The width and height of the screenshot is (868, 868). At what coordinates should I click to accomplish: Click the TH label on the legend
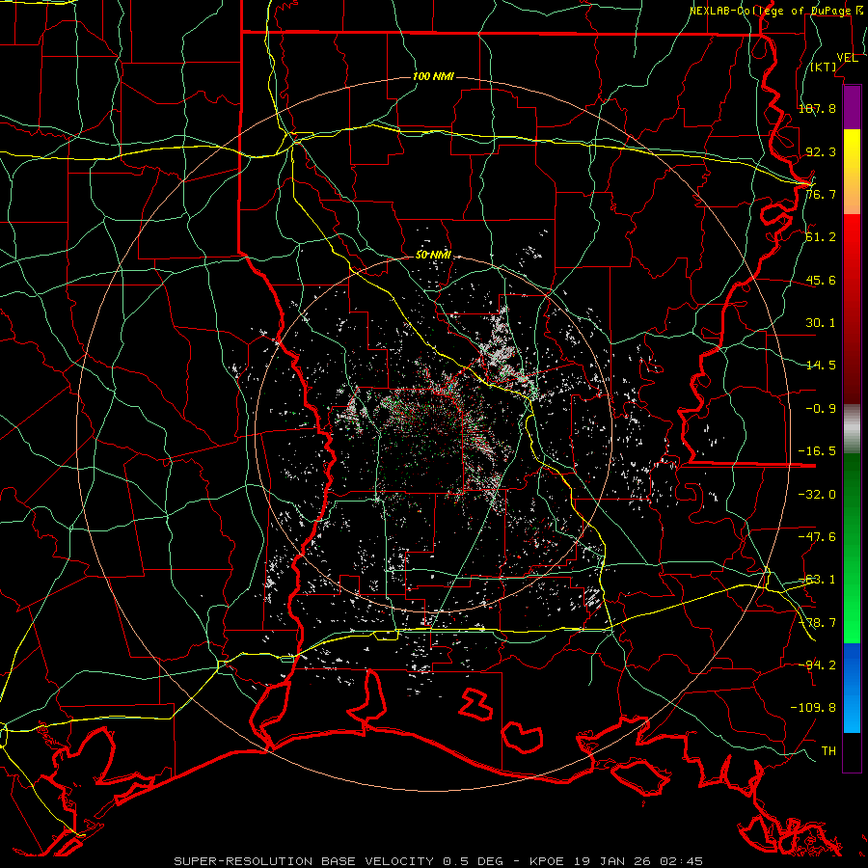click(x=828, y=751)
